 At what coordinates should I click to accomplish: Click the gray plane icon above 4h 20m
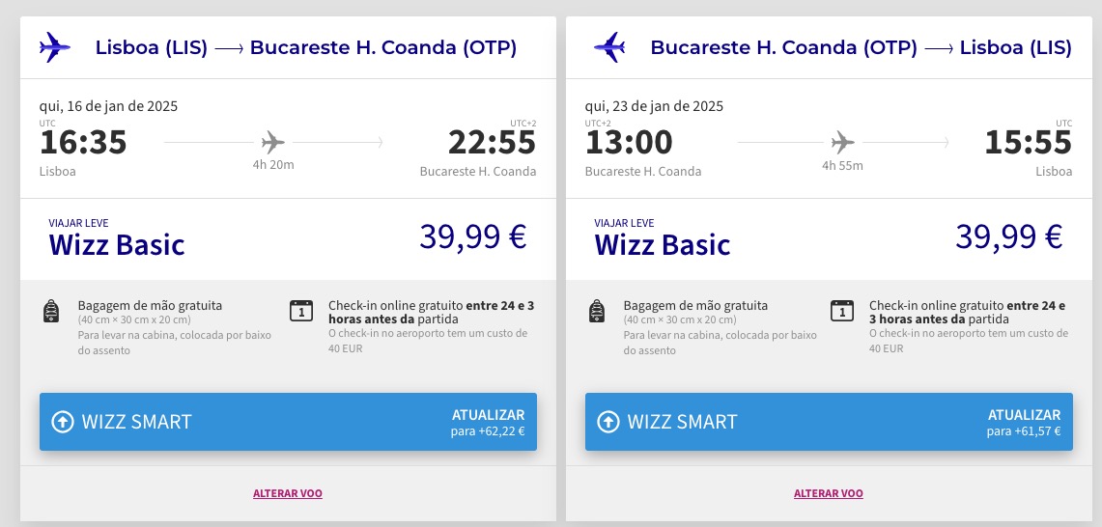(x=272, y=143)
